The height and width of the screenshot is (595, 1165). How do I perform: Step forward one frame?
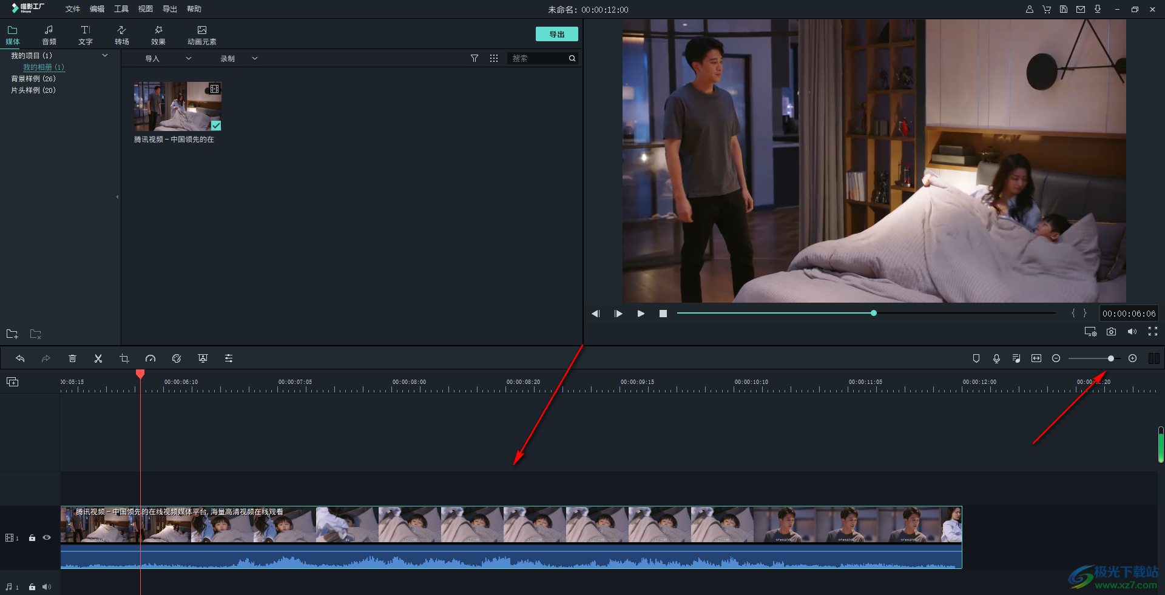[618, 314]
